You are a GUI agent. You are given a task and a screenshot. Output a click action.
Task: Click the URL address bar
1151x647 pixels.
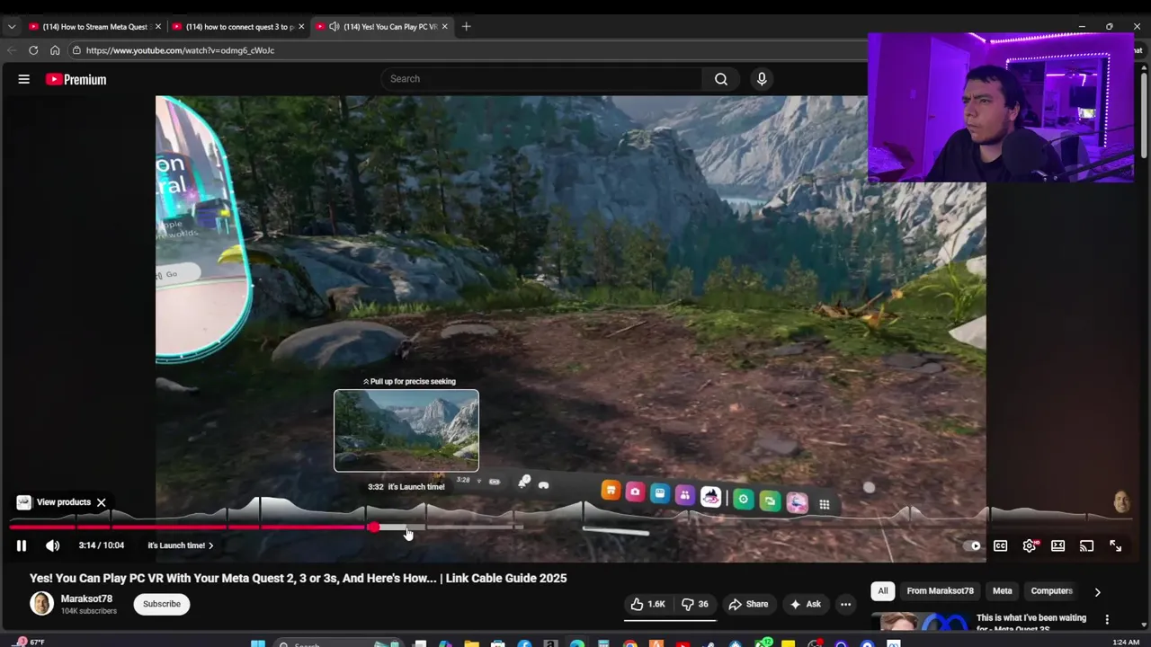pyautogui.click(x=468, y=50)
